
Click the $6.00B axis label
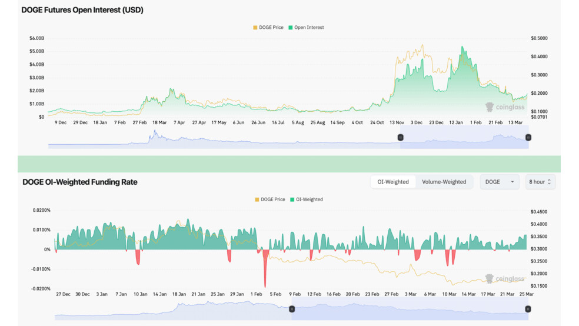point(37,38)
